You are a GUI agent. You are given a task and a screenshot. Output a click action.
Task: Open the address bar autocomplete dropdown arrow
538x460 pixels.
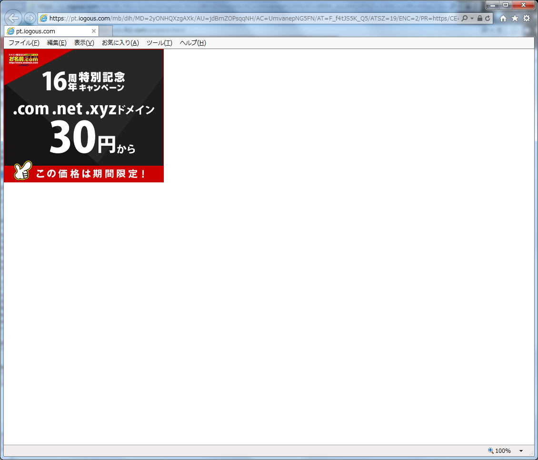point(472,18)
